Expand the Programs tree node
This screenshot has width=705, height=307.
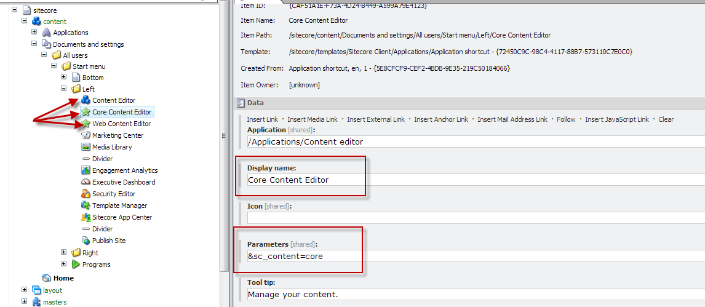[x=64, y=264]
